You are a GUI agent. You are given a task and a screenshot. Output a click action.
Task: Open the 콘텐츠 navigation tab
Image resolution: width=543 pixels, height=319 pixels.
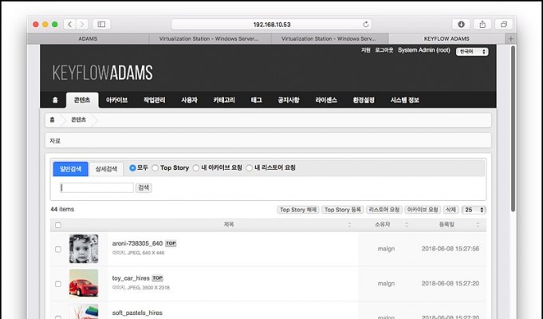tap(82, 100)
